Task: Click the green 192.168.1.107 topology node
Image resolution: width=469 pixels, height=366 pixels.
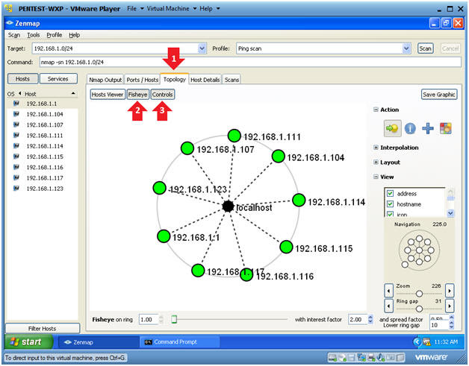Action: 187,148
